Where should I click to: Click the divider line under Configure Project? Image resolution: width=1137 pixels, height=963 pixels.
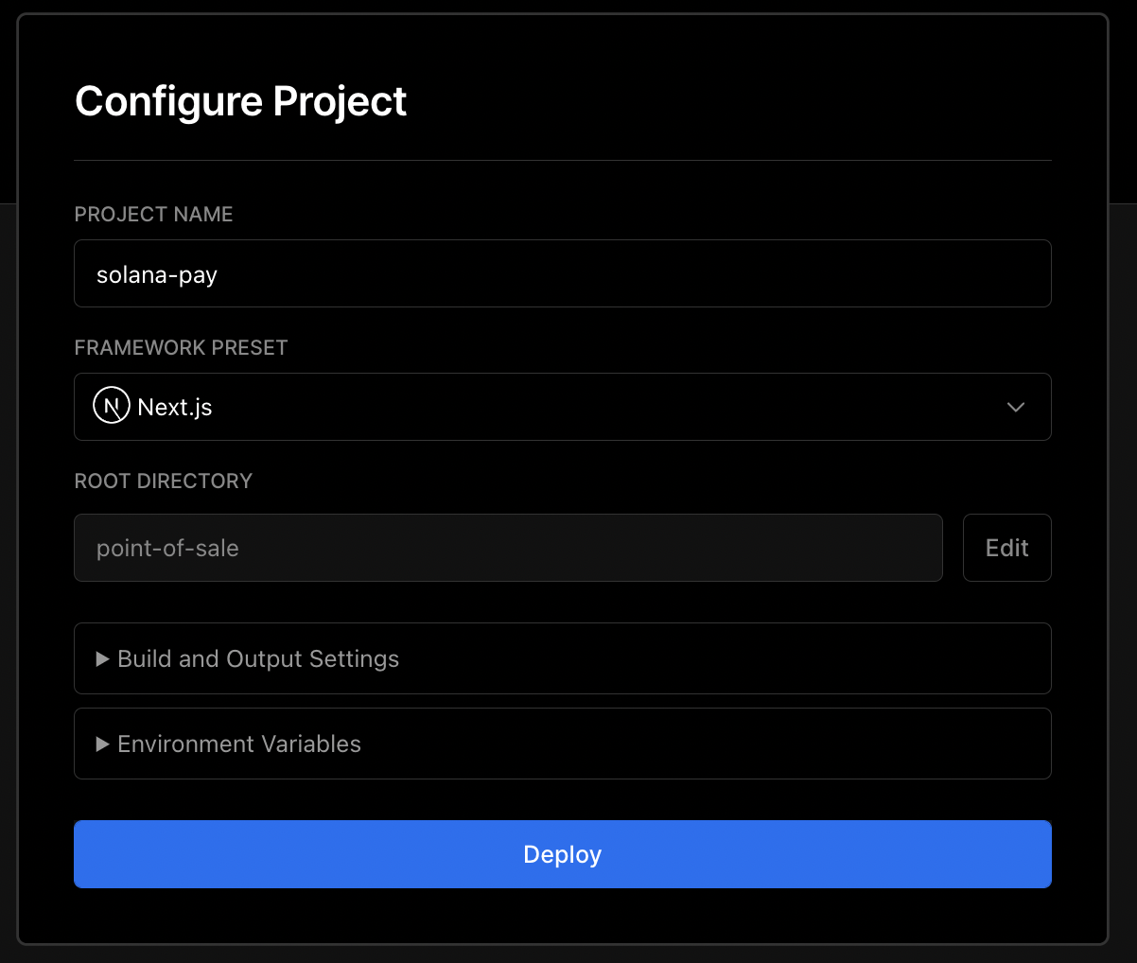click(x=563, y=161)
